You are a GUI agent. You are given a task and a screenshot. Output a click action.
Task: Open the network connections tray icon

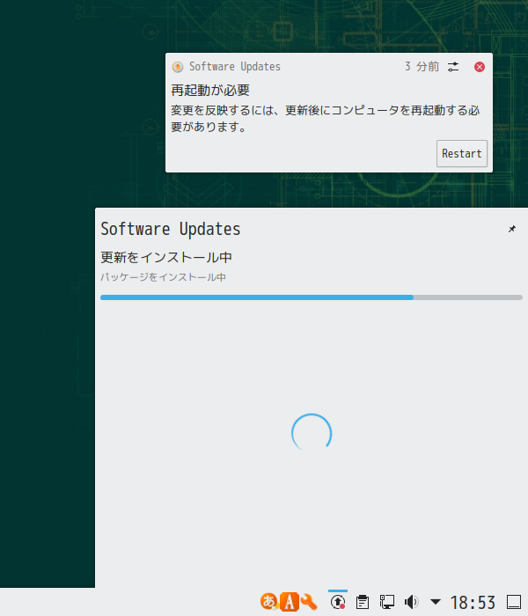click(x=387, y=601)
